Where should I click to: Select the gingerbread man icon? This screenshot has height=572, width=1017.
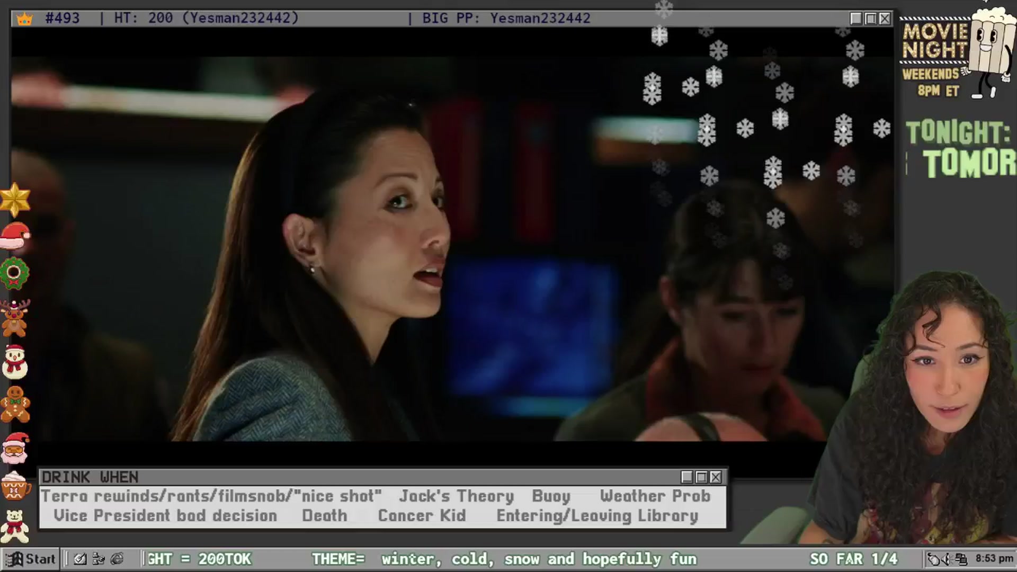15,405
